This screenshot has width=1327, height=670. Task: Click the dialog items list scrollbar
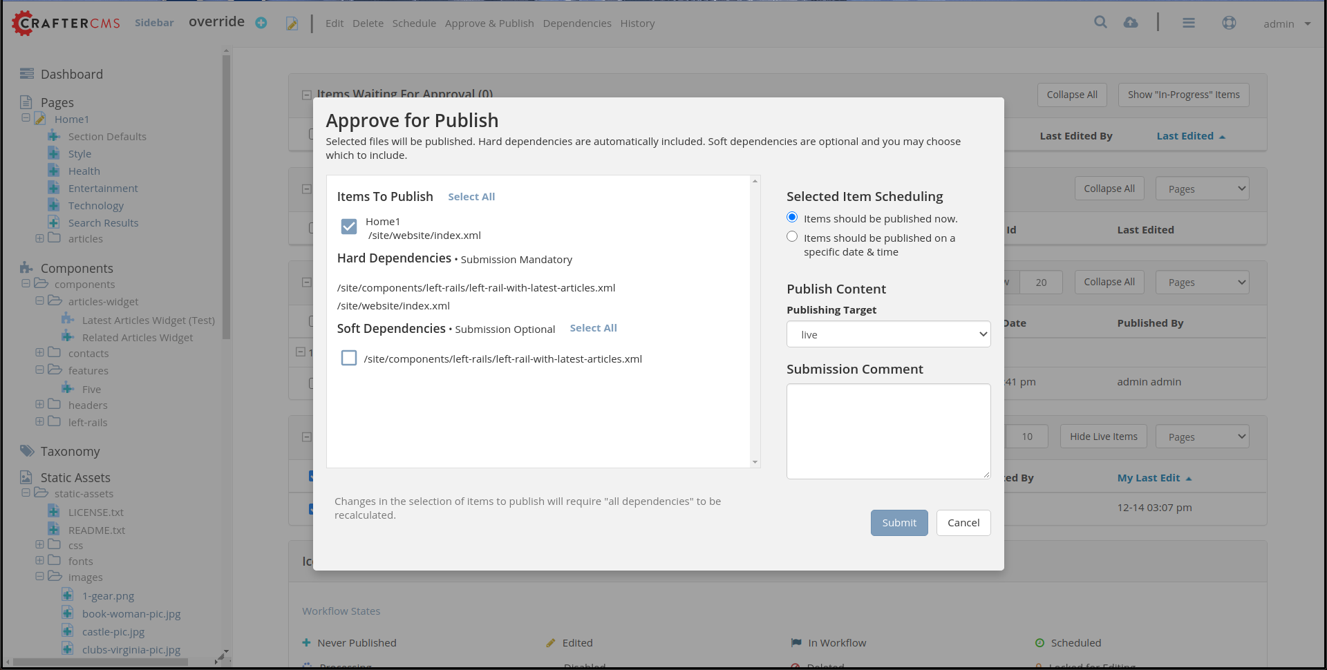755,321
